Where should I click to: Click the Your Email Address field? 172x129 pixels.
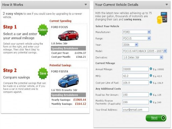[135, 110]
